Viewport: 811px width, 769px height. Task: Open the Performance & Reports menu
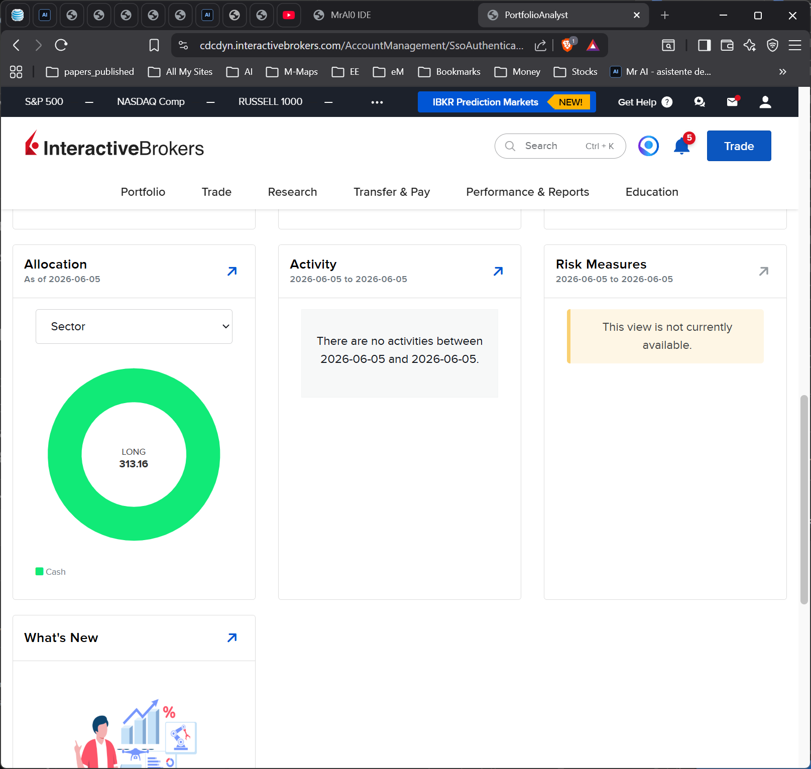point(527,192)
